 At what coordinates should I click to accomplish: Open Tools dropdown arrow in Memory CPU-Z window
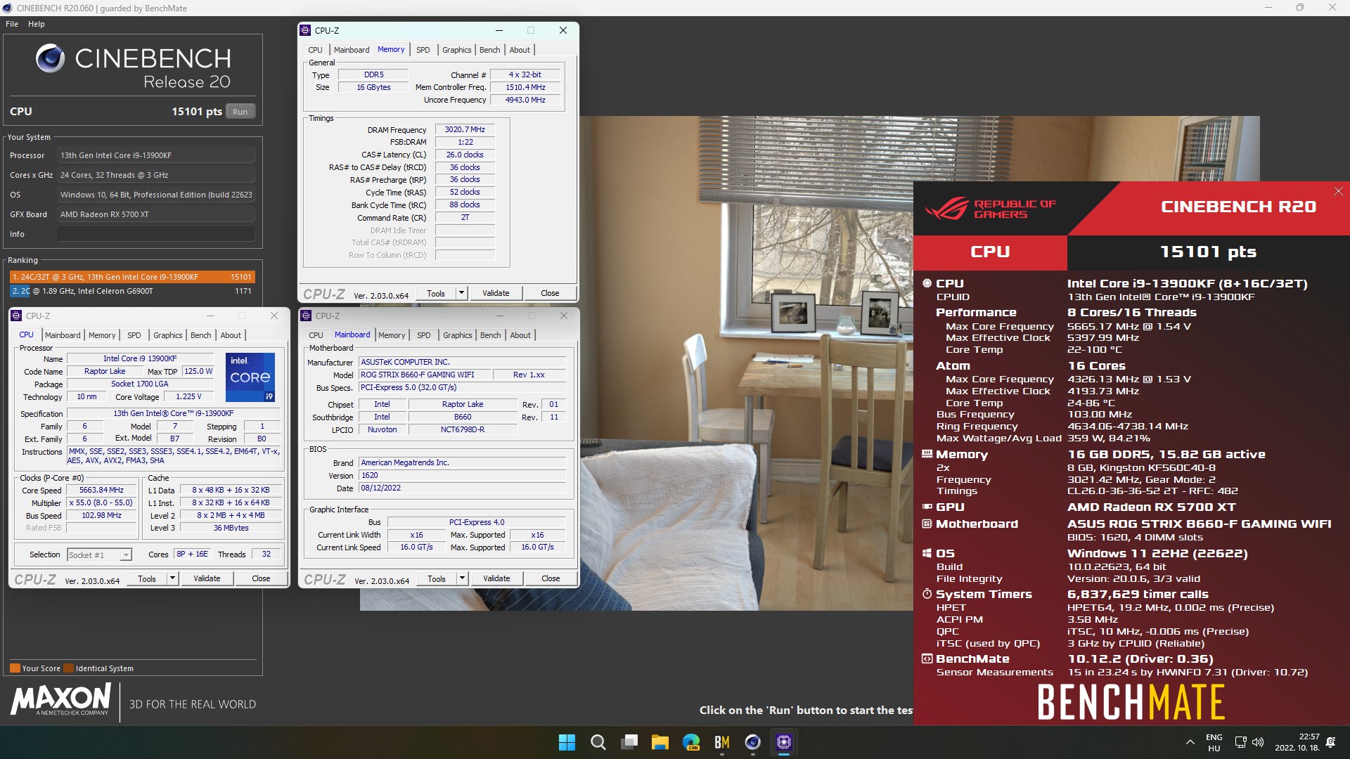tap(461, 293)
